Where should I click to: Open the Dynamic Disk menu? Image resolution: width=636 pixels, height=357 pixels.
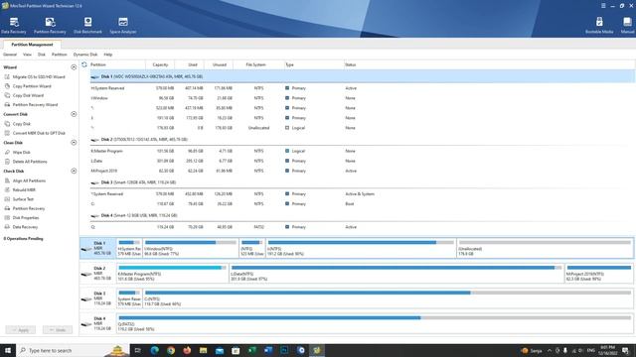coord(85,55)
